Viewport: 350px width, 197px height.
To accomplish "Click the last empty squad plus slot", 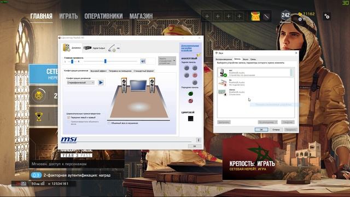I will [239, 16].
